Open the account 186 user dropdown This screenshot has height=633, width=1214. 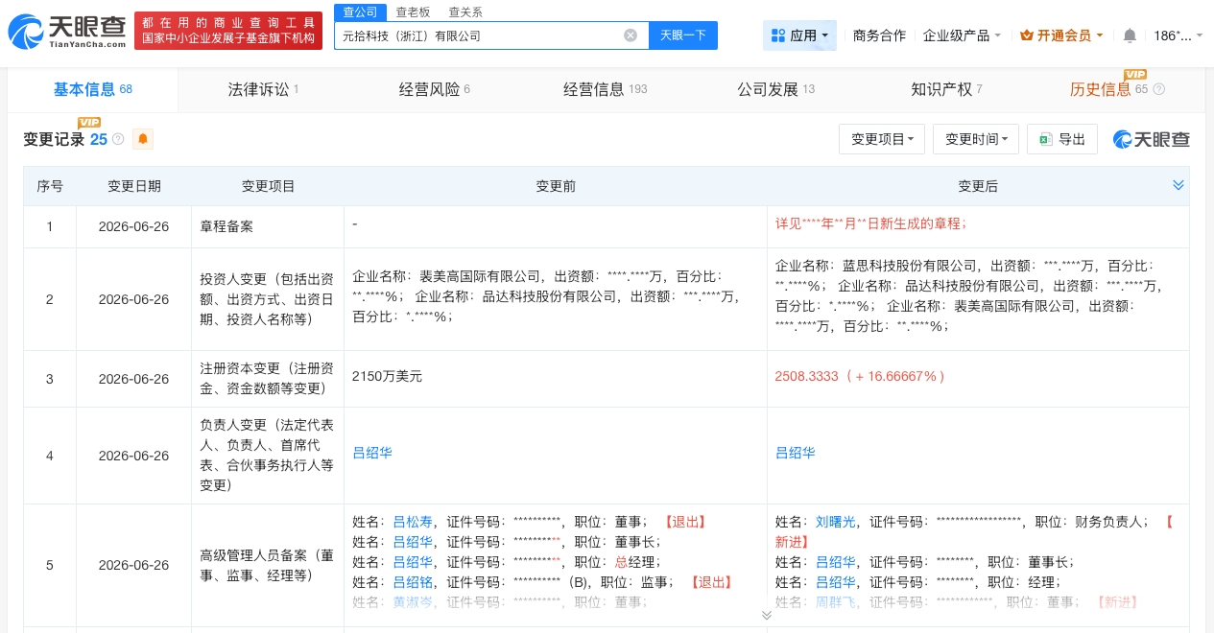click(x=1178, y=35)
